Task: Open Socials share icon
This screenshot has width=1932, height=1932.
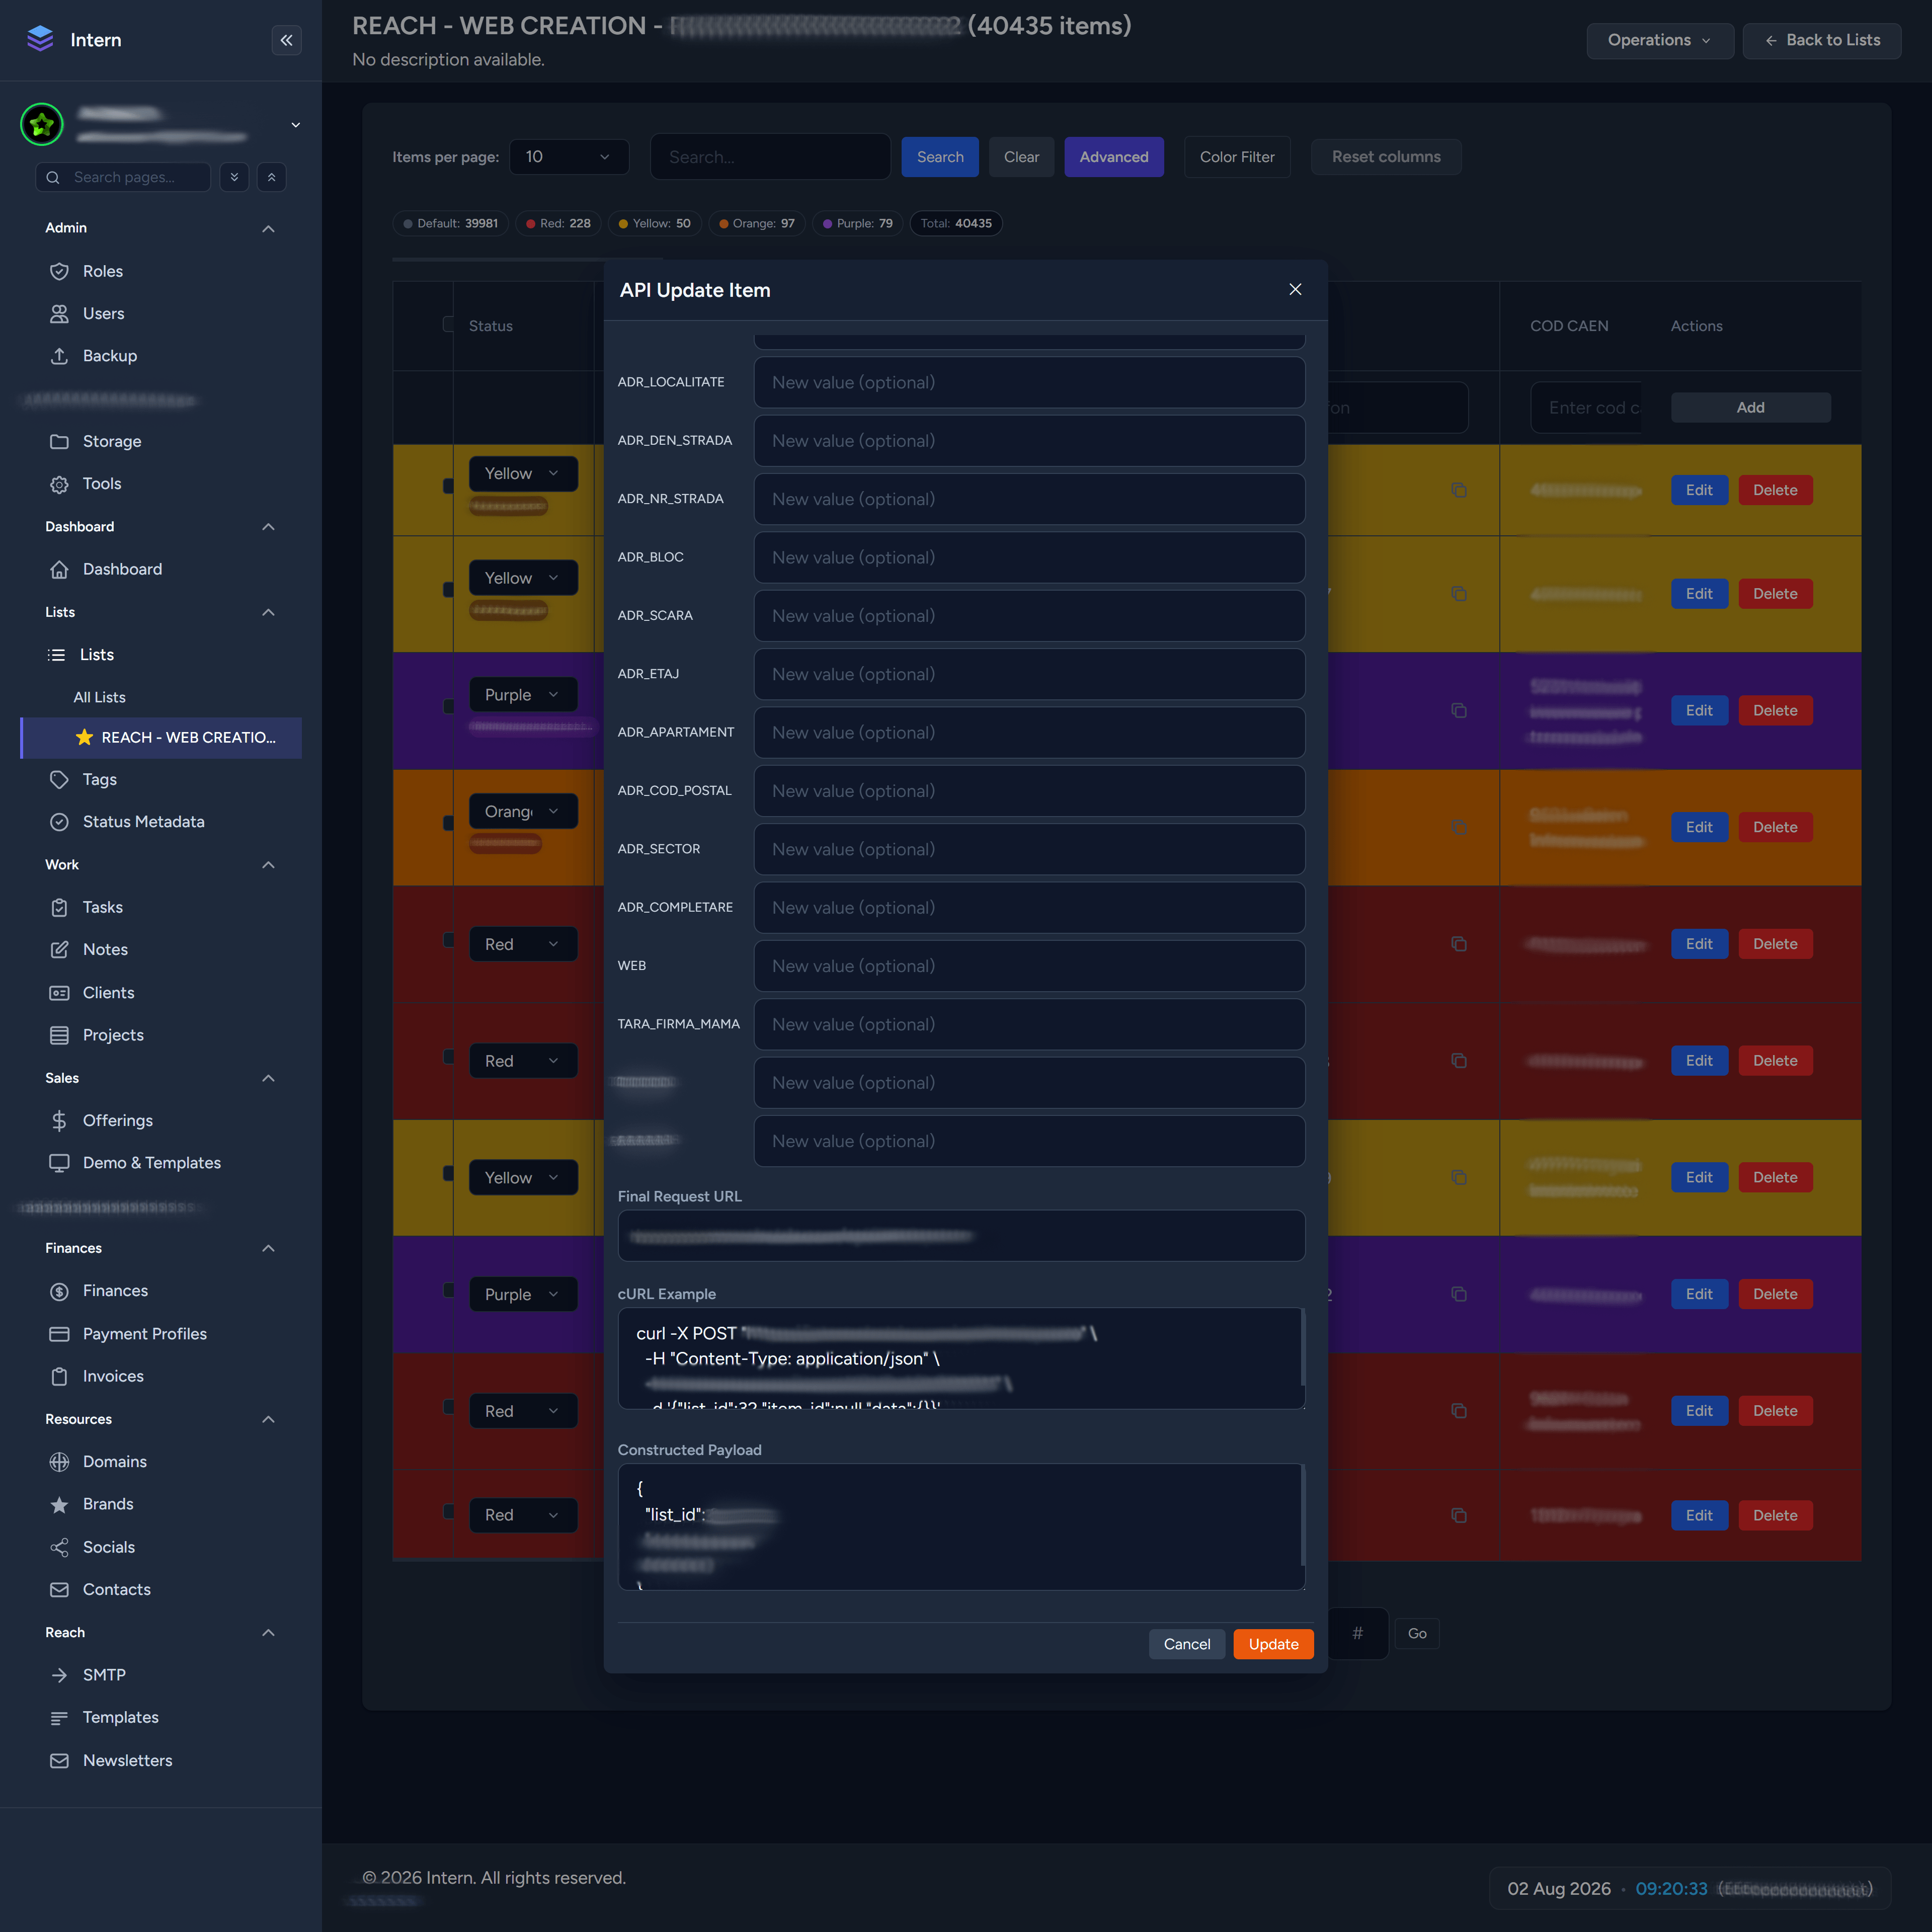Action: [x=59, y=1547]
